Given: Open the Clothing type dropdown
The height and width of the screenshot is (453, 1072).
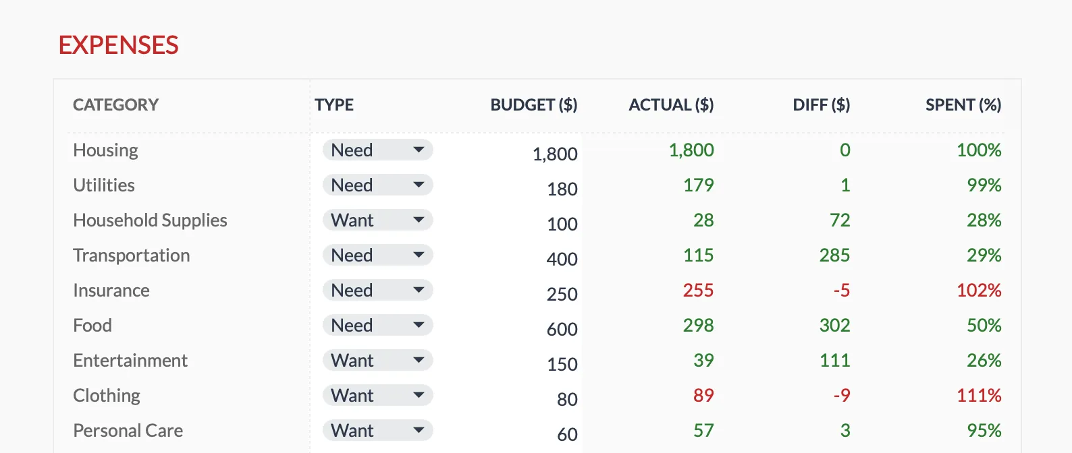Looking at the screenshot, I should (x=377, y=395).
